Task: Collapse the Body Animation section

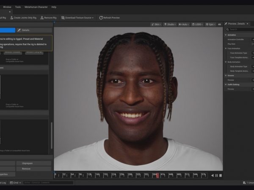Action: (x=226, y=62)
